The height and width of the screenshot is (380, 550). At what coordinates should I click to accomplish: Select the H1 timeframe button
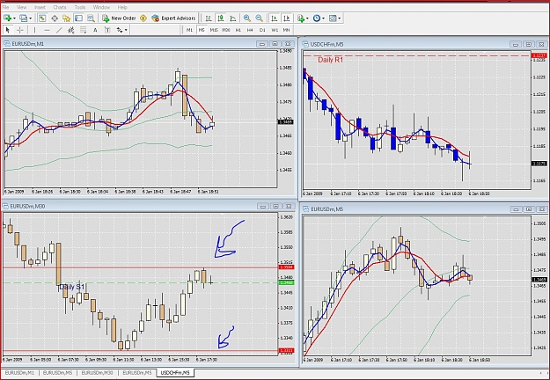(x=238, y=30)
